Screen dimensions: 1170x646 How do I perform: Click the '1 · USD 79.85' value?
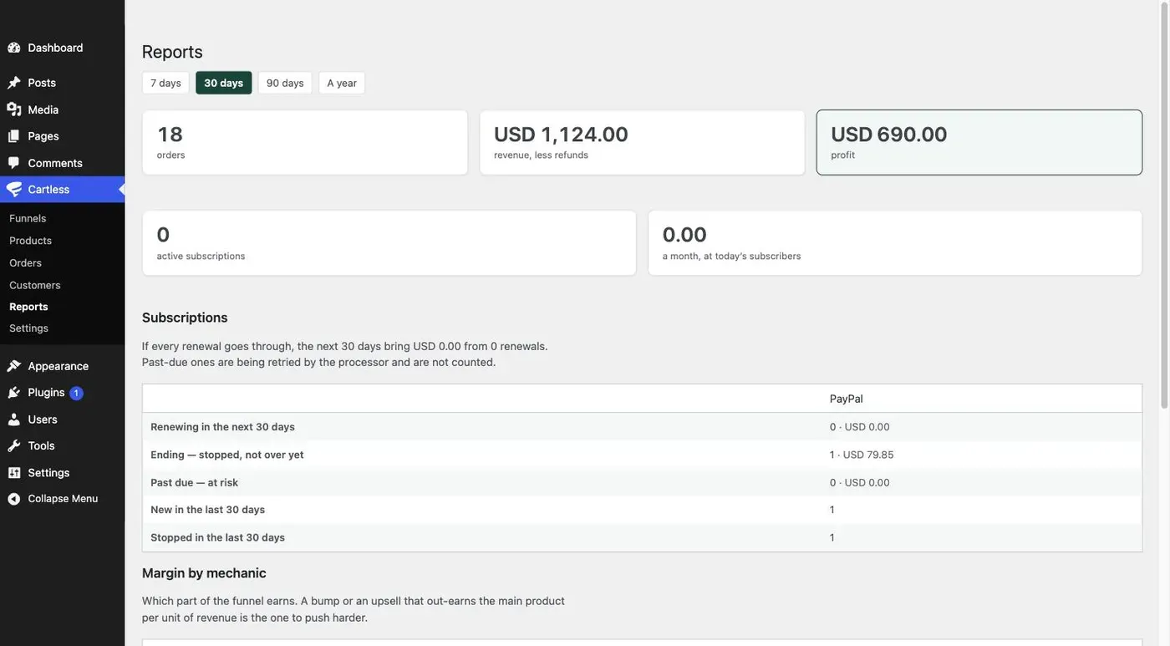pyautogui.click(x=862, y=455)
